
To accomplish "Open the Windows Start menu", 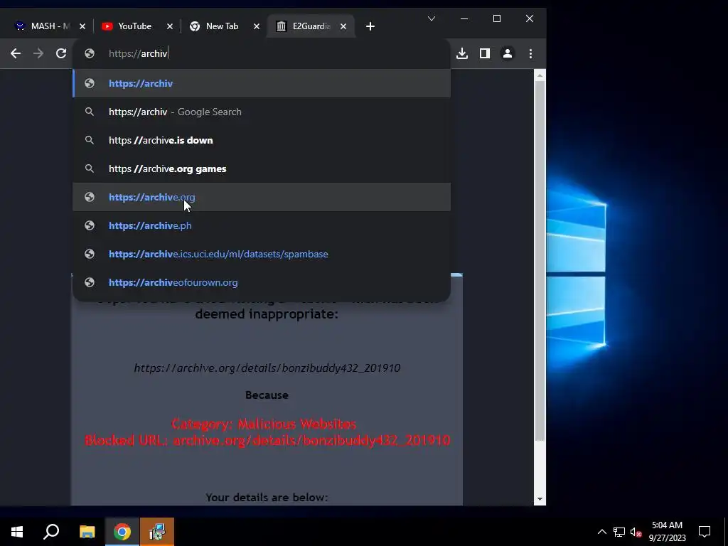I will click(17, 532).
